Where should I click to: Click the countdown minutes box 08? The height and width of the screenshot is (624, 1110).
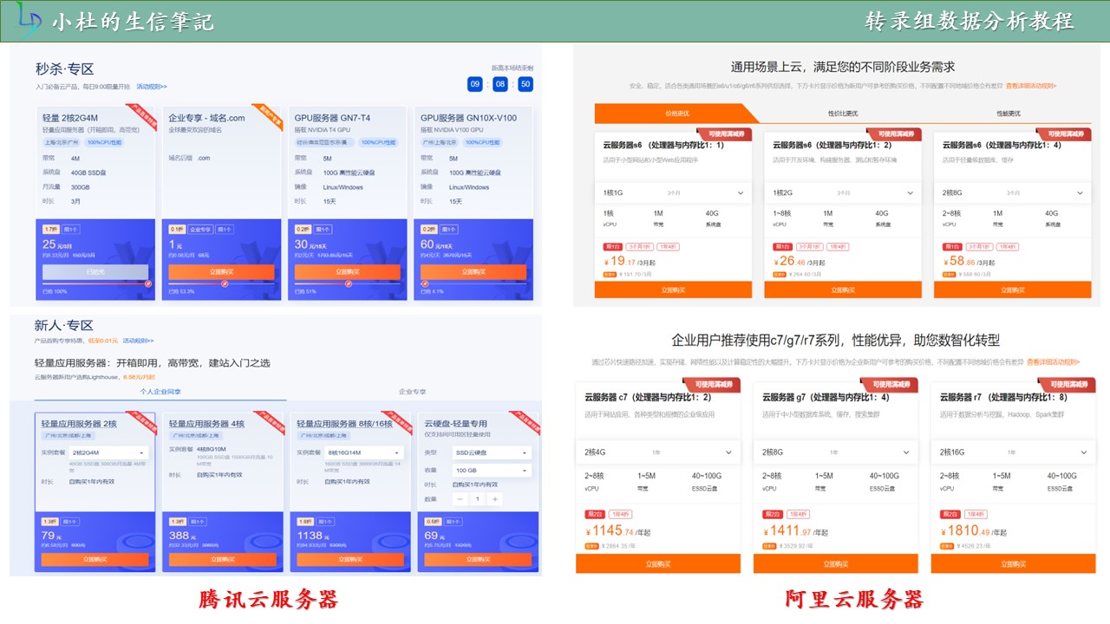click(500, 84)
